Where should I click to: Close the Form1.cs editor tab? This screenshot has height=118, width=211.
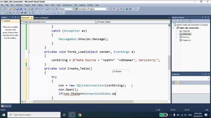32,18
